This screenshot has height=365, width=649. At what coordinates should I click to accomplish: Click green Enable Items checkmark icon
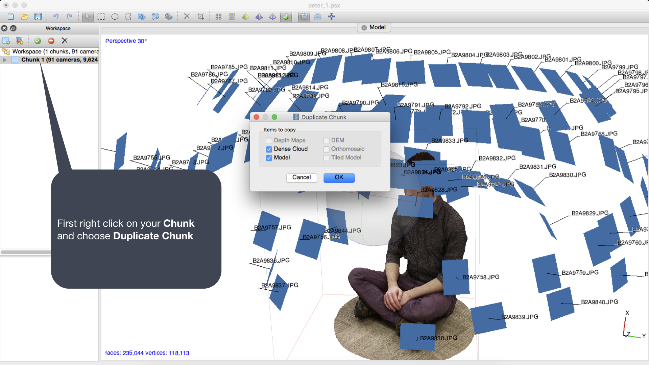point(38,41)
